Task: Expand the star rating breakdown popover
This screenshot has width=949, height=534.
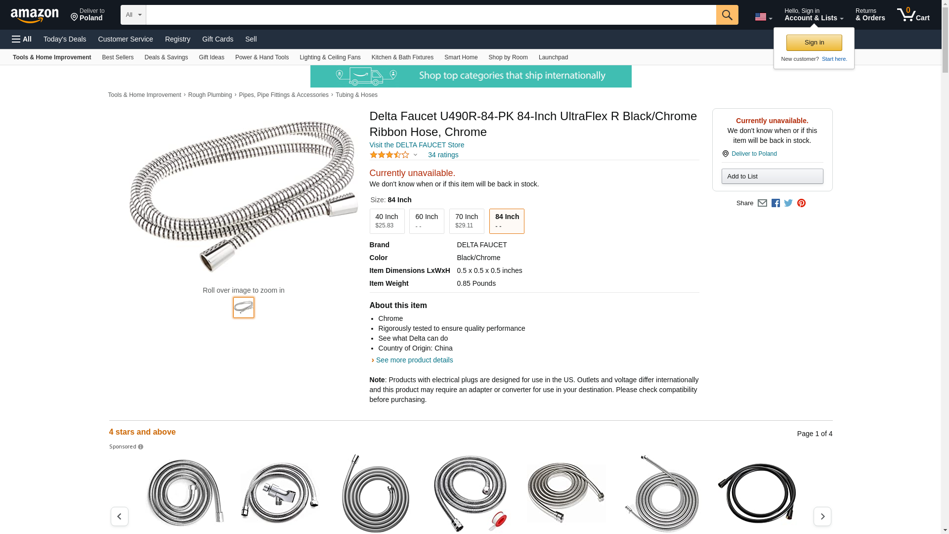Action: click(x=415, y=155)
